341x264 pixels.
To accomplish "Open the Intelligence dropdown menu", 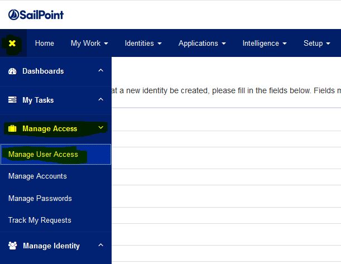I will coord(265,44).
